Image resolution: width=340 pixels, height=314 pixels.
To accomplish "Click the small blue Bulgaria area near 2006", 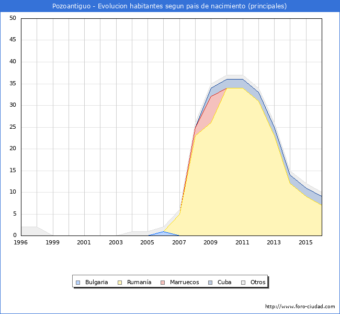I will coord(164,234).
